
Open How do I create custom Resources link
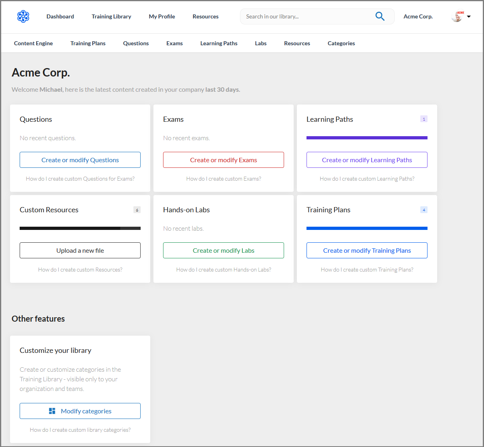point(80,270)
